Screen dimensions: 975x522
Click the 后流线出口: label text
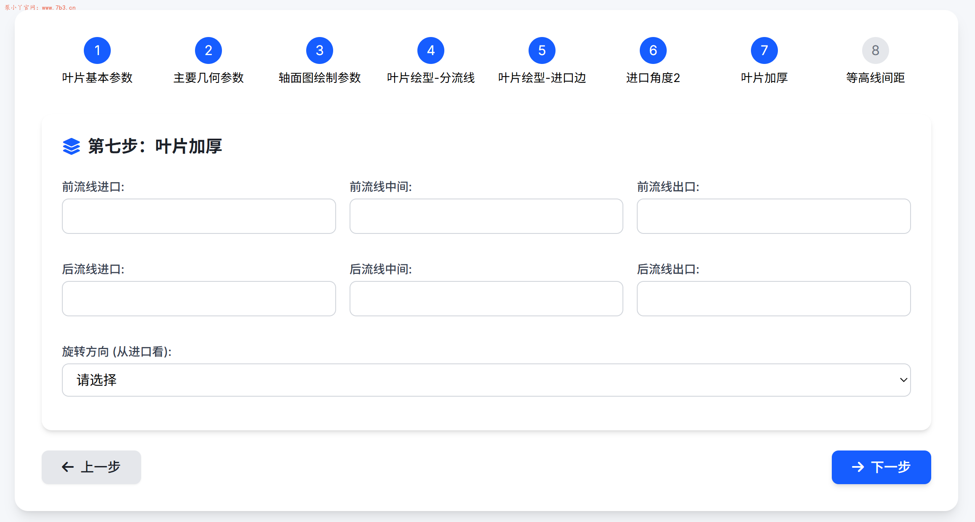(x=668, y=269)
